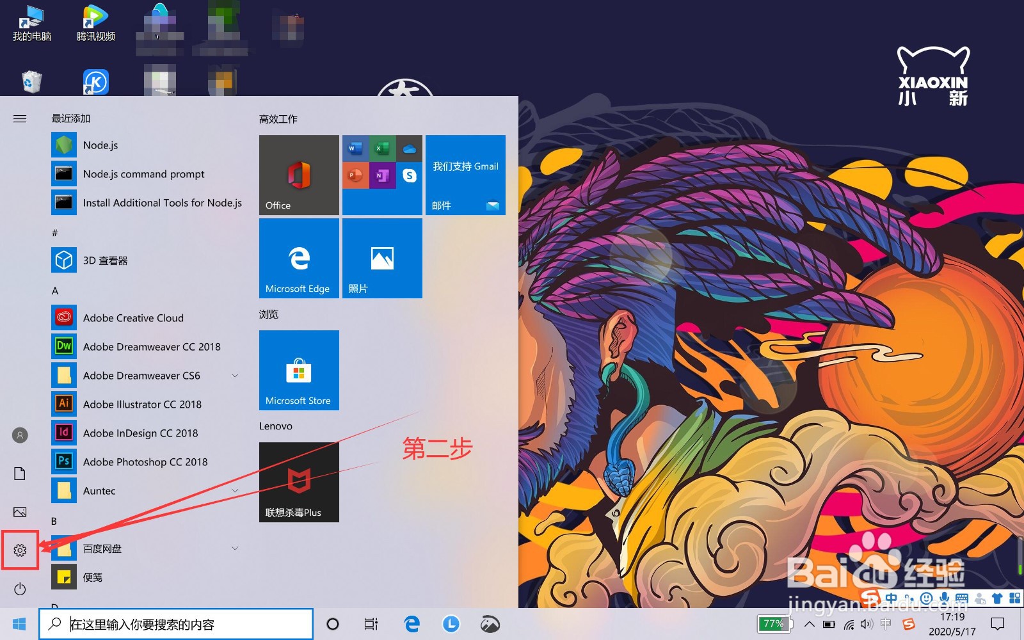Click the Cortana circle on taskbar
This screenshot has width=1024, height=640.
coord(333,624)
